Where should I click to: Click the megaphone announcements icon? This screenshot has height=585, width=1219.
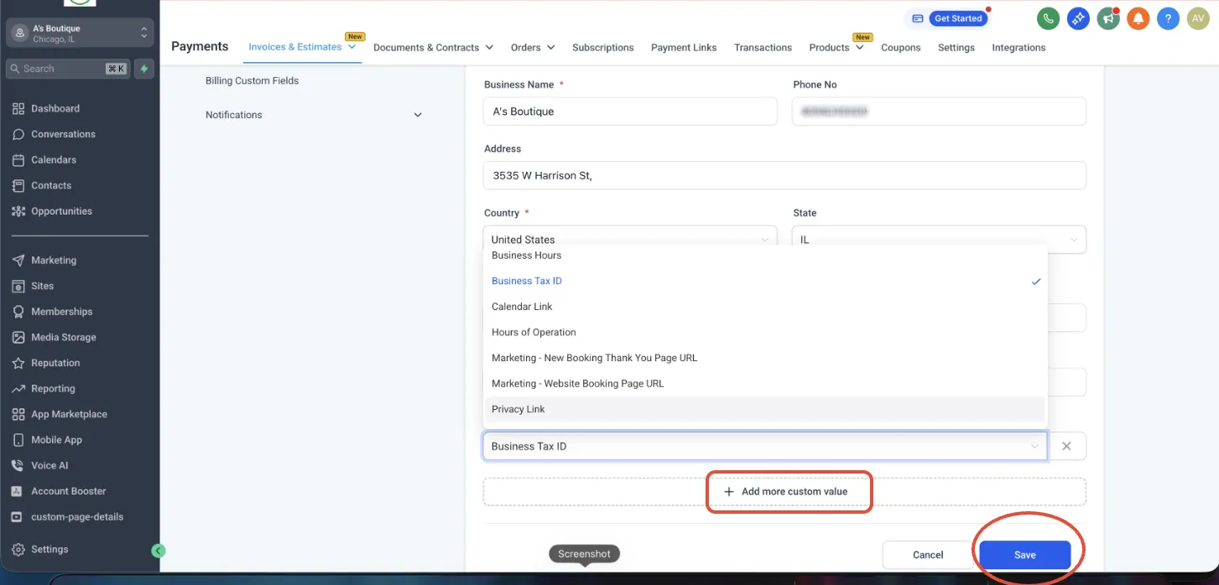click(x=1108, y=18)
